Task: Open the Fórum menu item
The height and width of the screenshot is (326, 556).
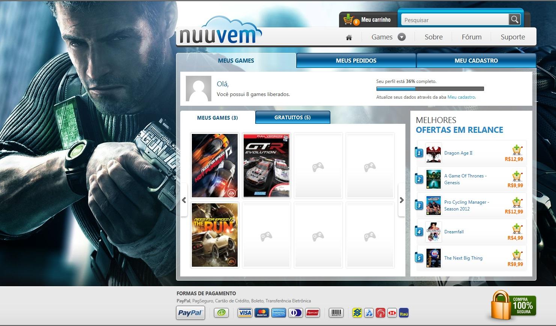Action: pyautogui.click(x=472, y=37)
